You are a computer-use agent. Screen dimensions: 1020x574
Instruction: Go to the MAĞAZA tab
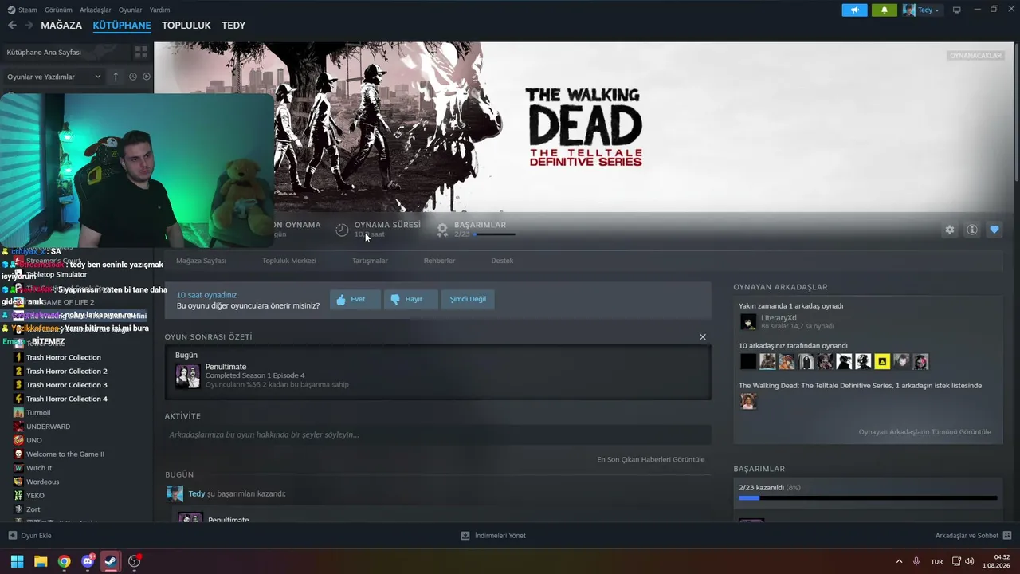click(61, 26)
